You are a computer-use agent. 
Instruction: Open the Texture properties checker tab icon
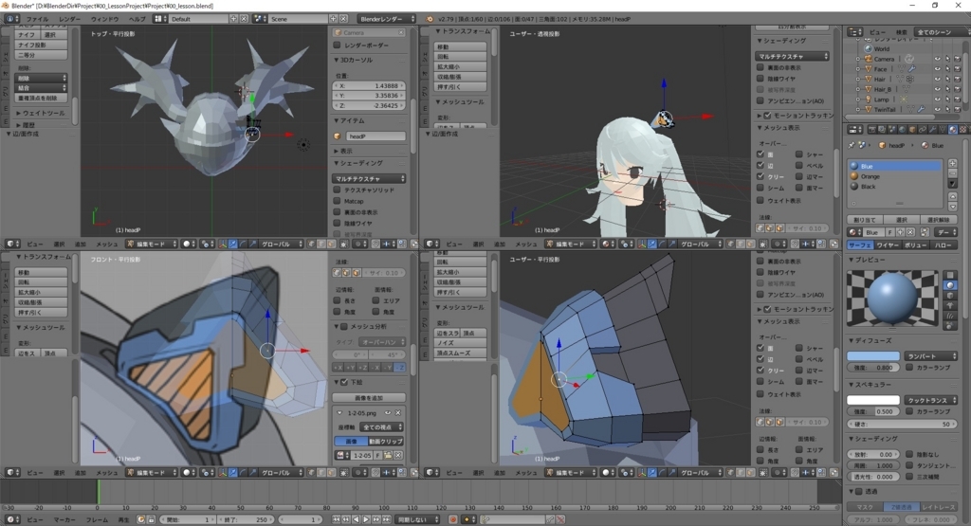963,129
